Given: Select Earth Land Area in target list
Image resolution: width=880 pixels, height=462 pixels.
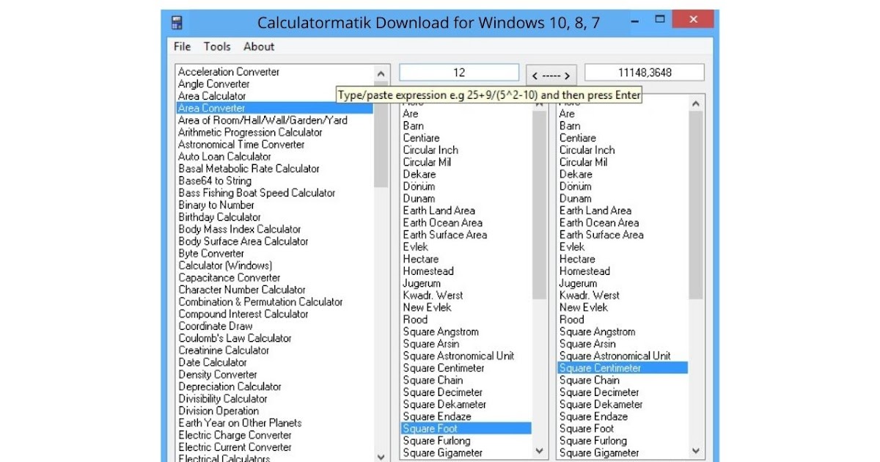Looking at the screenshot, I should 595,210.
